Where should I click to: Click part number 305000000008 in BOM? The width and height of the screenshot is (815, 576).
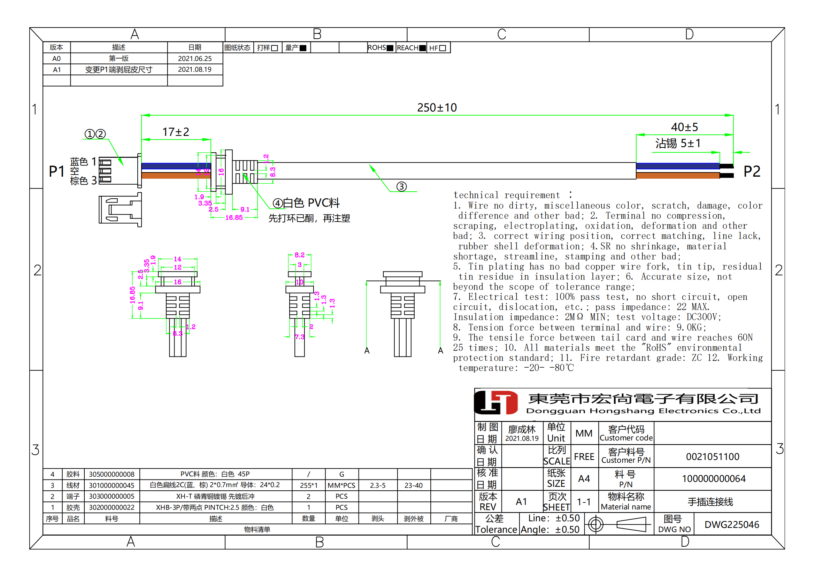(112, 474)
